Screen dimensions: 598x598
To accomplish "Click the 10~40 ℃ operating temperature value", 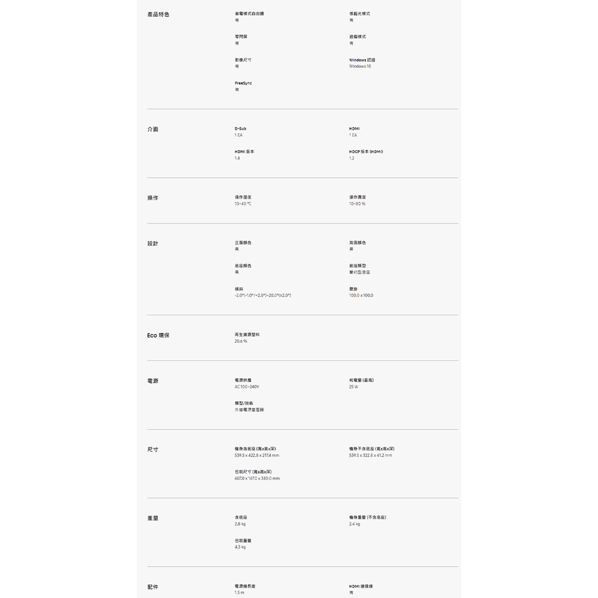I will (x=243, y=204).
